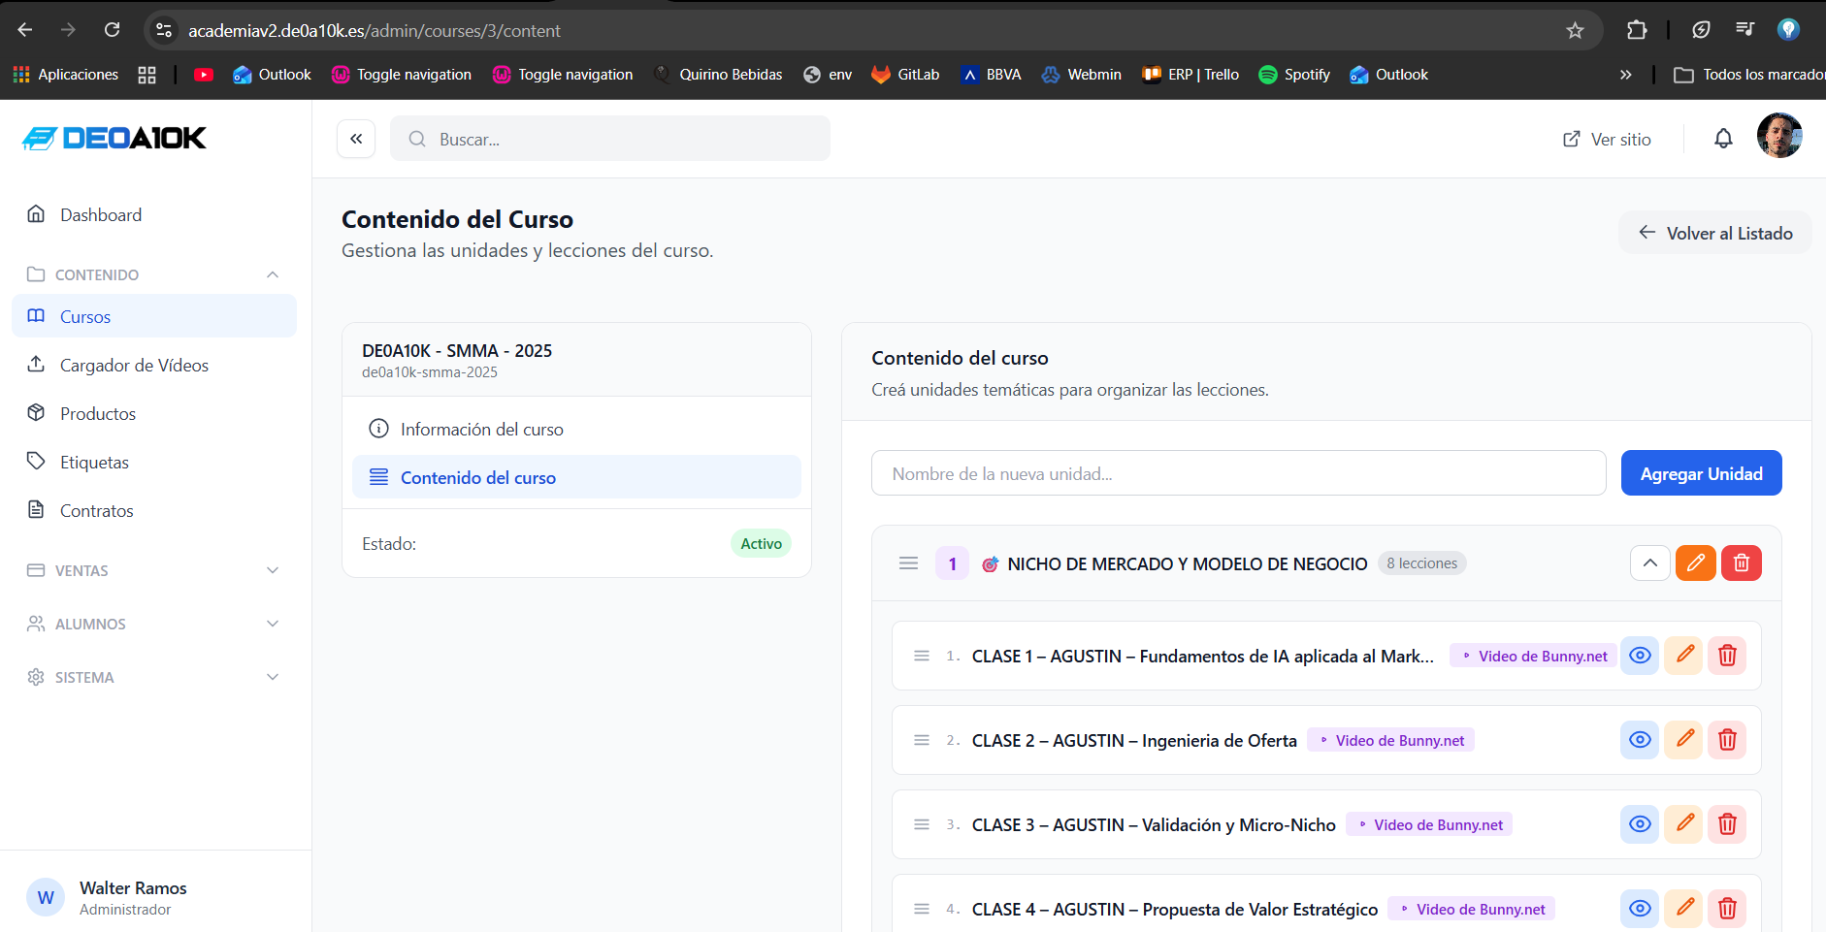Delete CLASE 1 lesson trash icon
Viewport: 1826px width, 932px height.
(x=1727, y=656)
